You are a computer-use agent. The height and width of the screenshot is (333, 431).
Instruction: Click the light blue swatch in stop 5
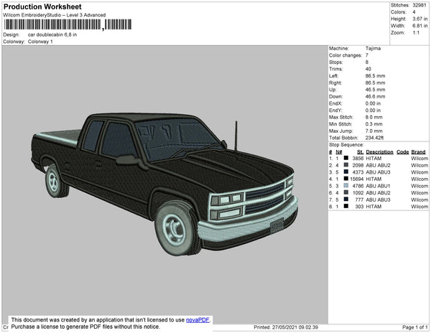(346, 186)
